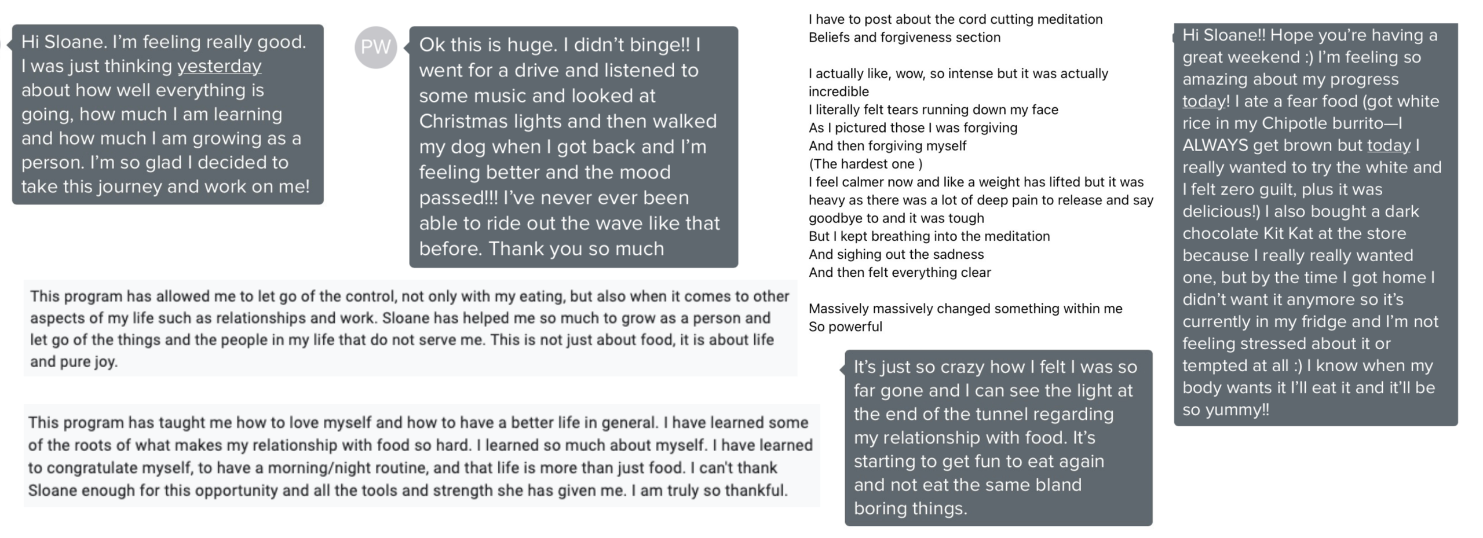Click the underlined "yesterday" link
Screen dimensions: 1483x538
[x=219, y=66]
